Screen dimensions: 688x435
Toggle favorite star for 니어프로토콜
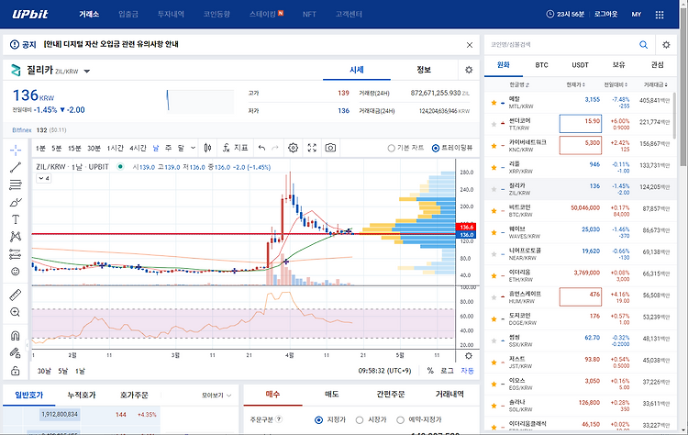[x=494, y=254]
